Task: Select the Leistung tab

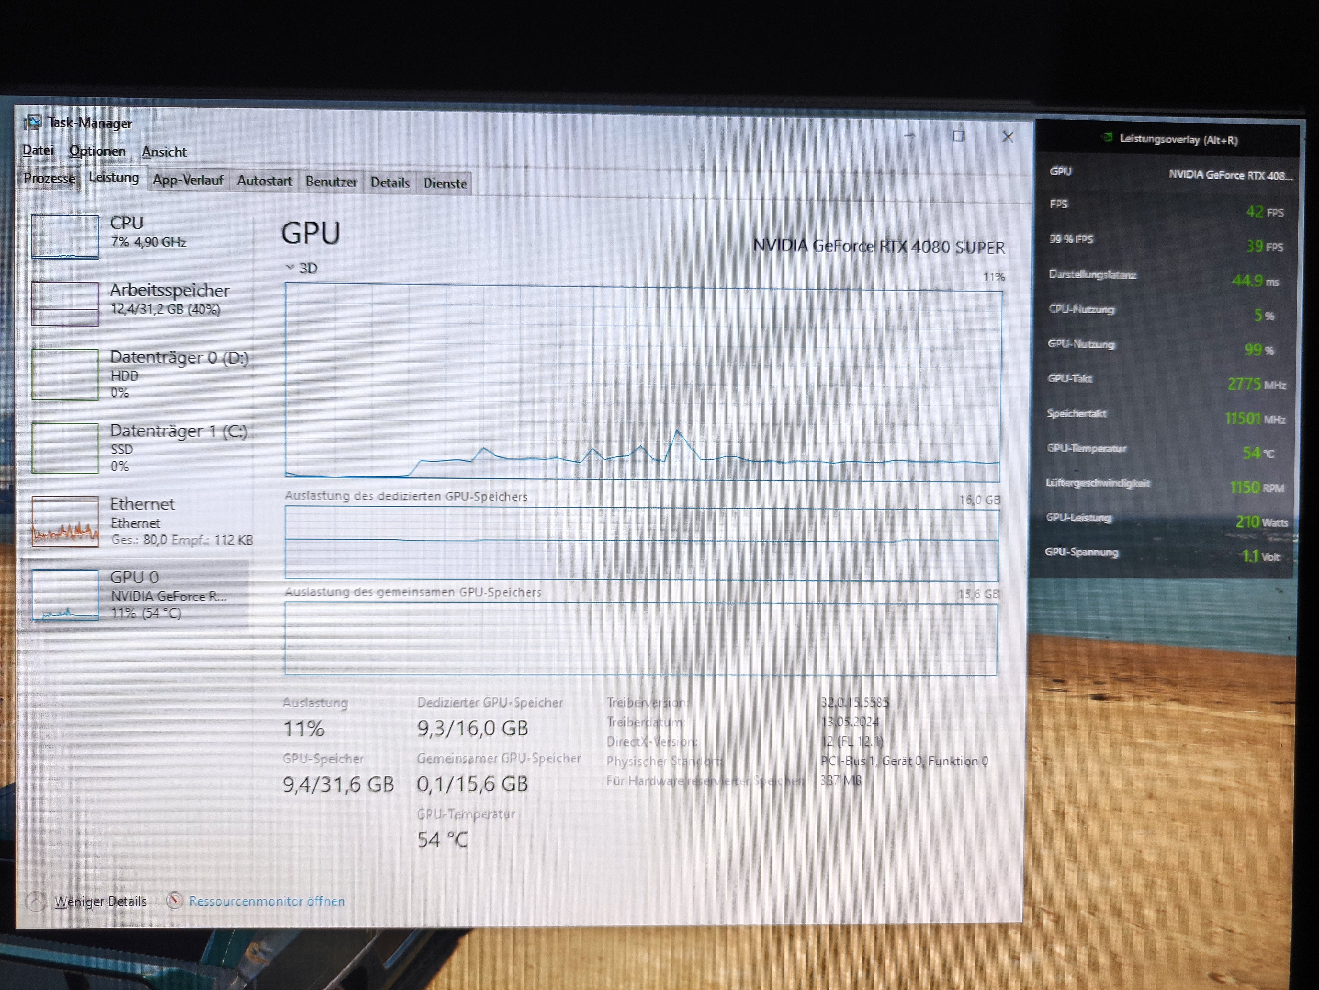Action: [x=113, y=177]
